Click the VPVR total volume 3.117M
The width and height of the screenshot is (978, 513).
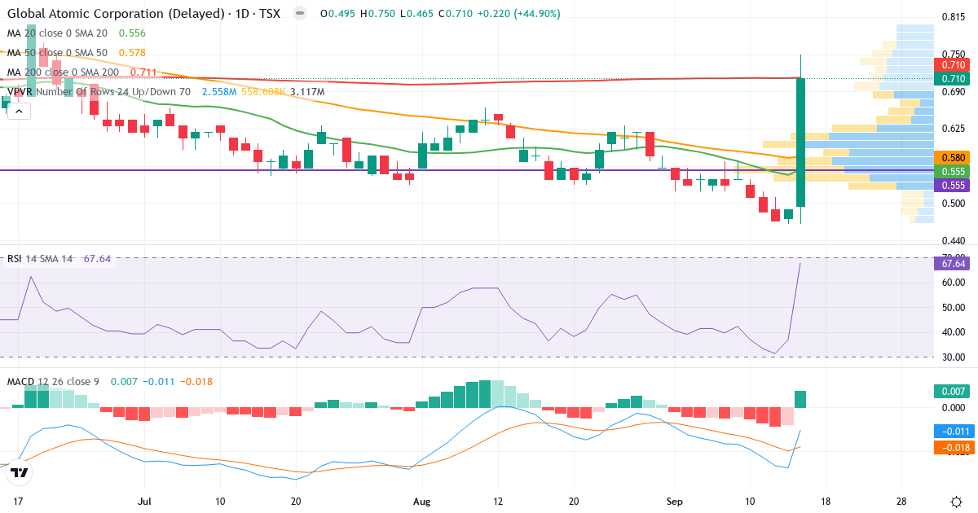click(307, 92)
